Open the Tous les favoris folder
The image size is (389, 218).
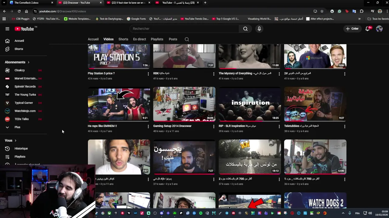tap(378, 19)
